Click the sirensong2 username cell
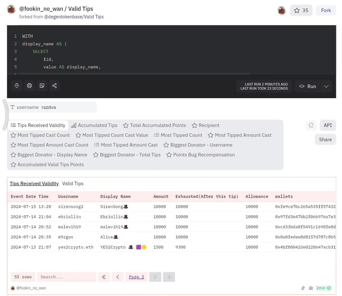 tap(71, 207)
